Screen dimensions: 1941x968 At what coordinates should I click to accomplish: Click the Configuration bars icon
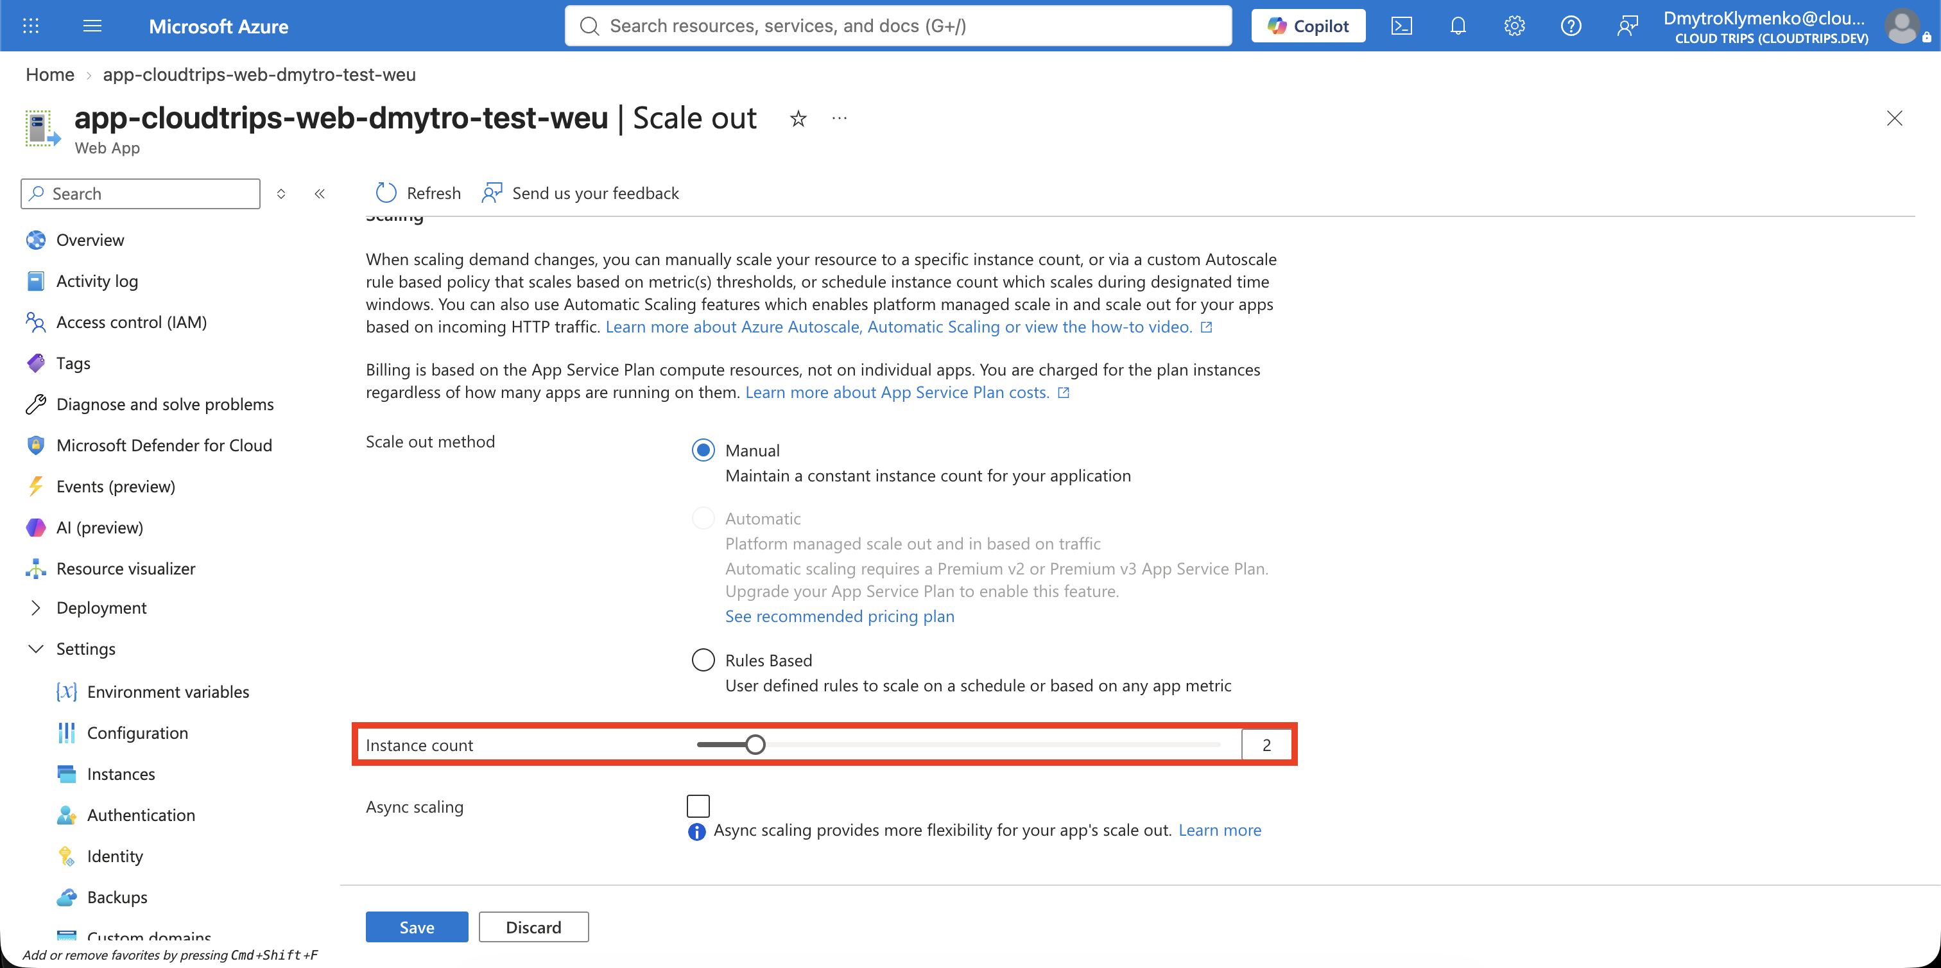pos(66,733)
